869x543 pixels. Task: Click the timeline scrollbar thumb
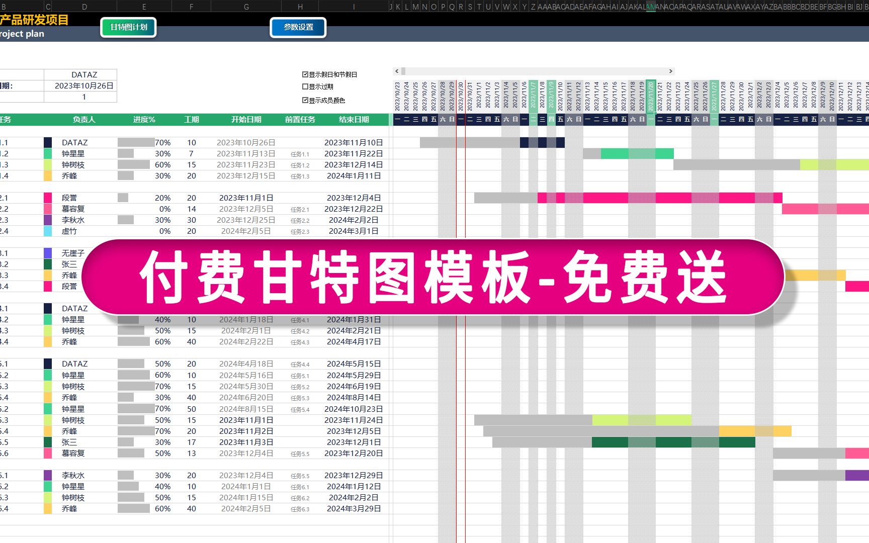[x=403, y=71]
